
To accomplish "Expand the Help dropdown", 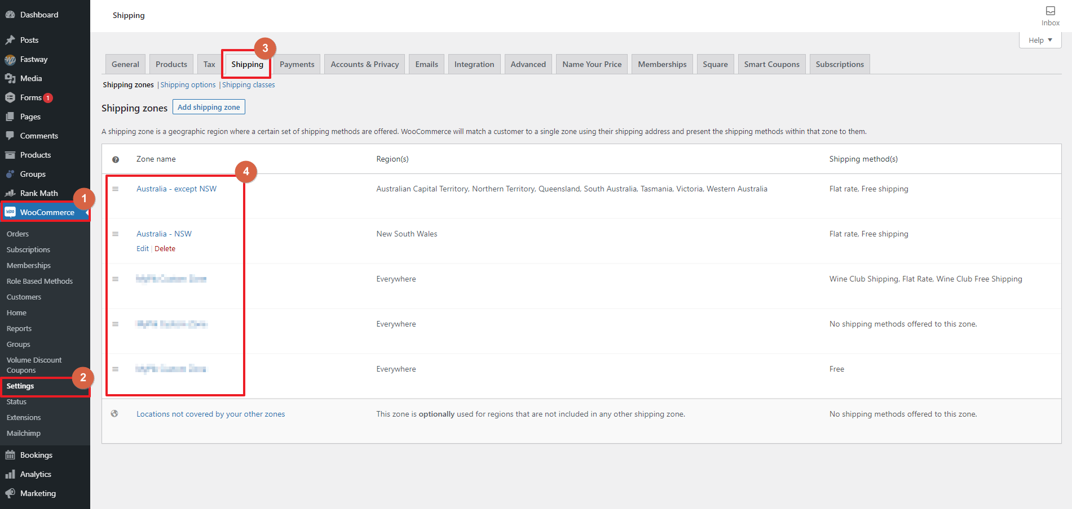I will coord(1040,40).
